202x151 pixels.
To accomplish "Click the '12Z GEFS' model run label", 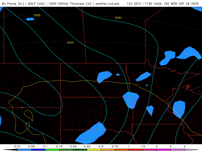I will point(134,4).
